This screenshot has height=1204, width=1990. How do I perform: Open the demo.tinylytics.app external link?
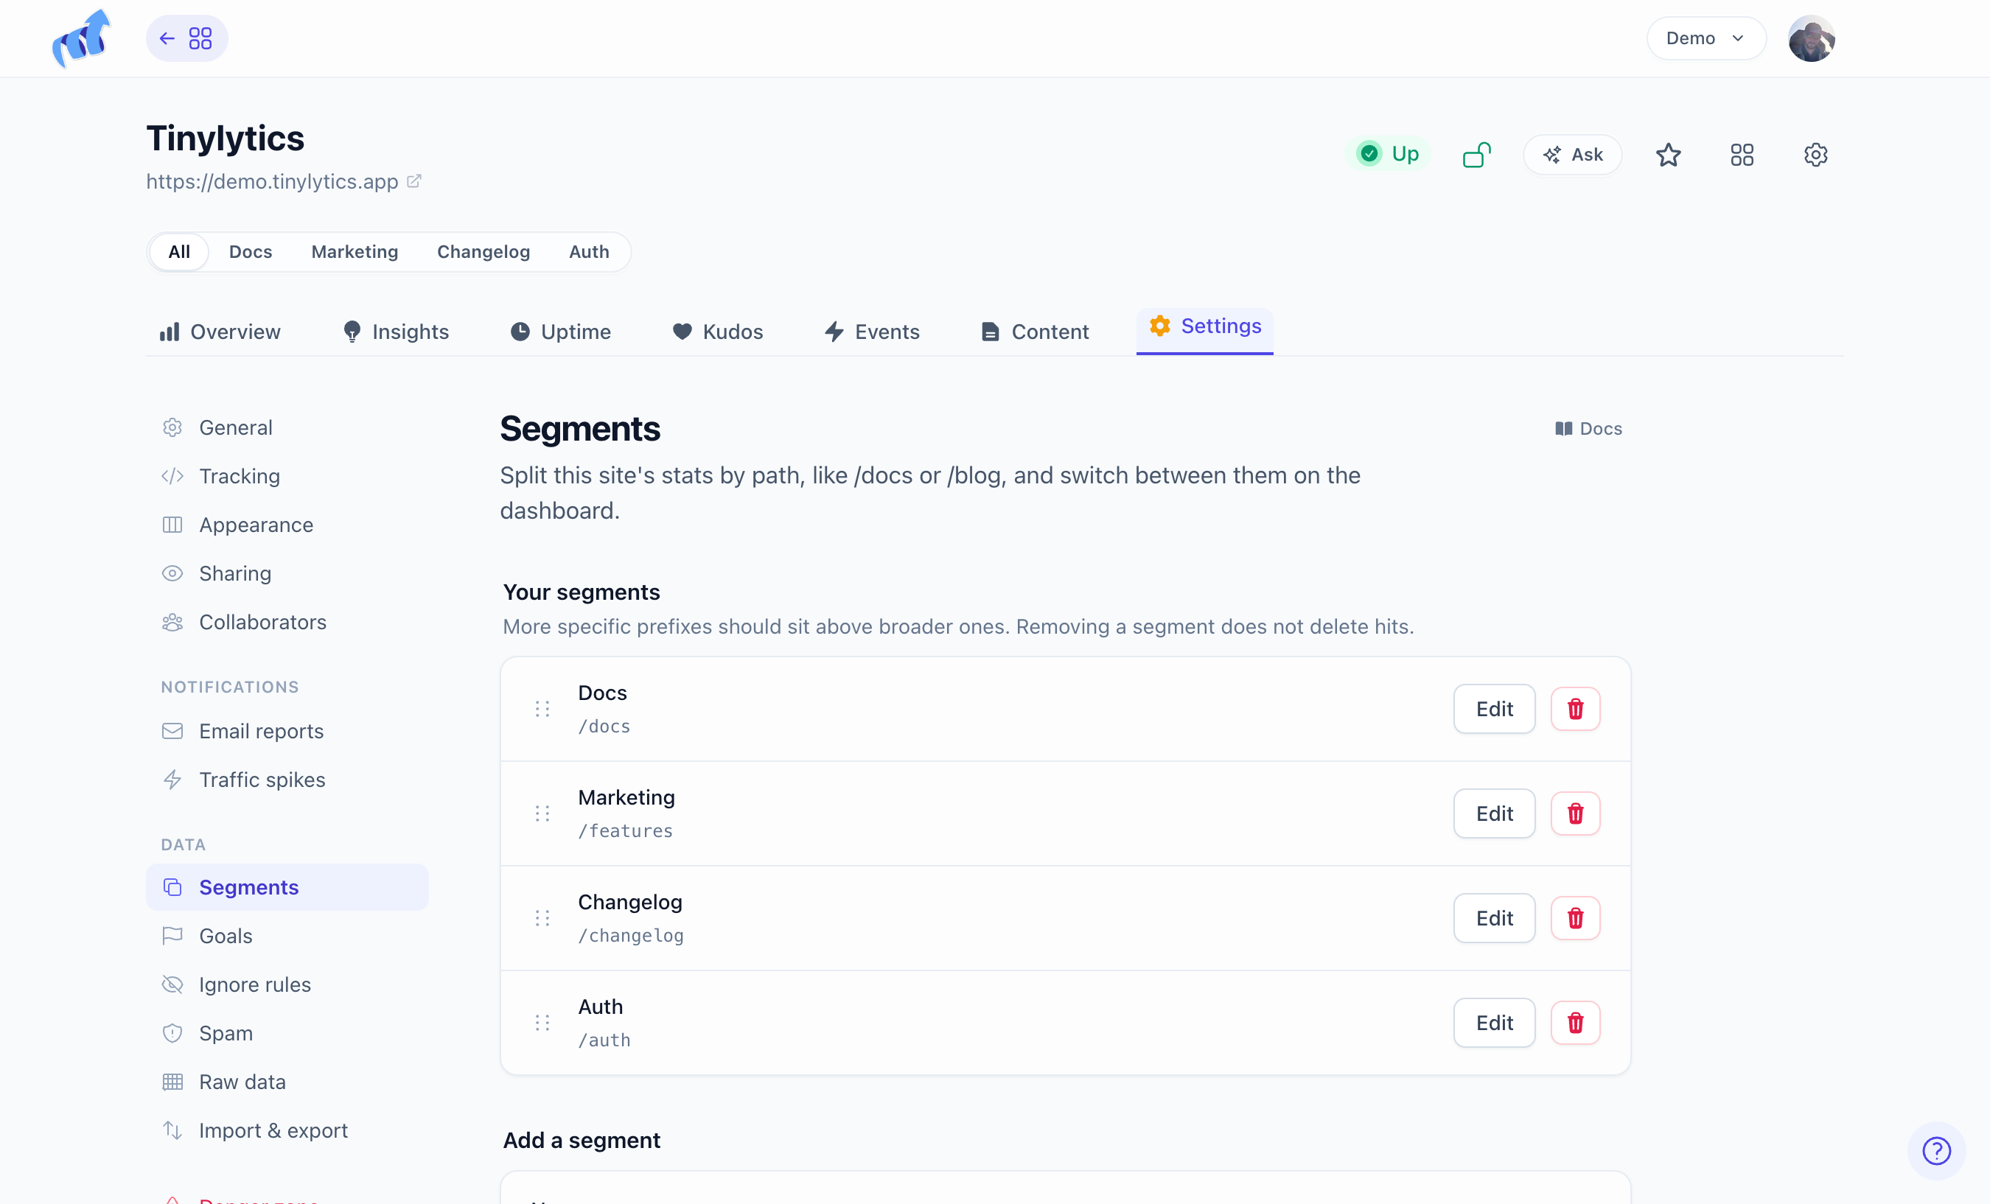(284, 182)
